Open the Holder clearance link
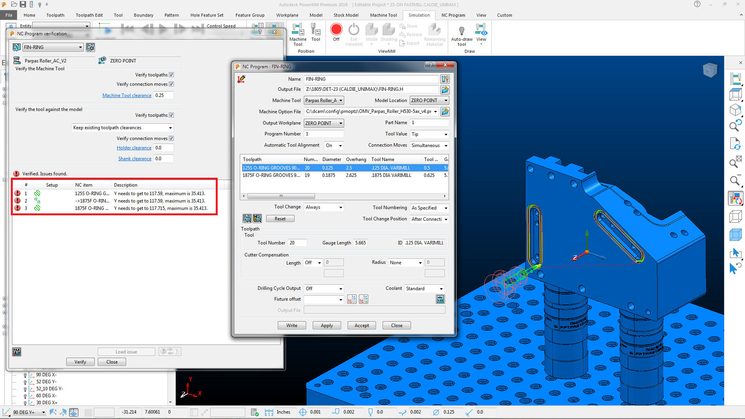Image resolution: width=745 pixels, height=419 pixels. coord(134,148)
